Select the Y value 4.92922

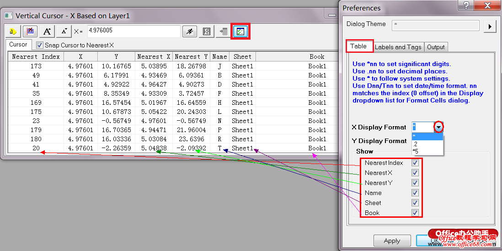pos(116,84)
